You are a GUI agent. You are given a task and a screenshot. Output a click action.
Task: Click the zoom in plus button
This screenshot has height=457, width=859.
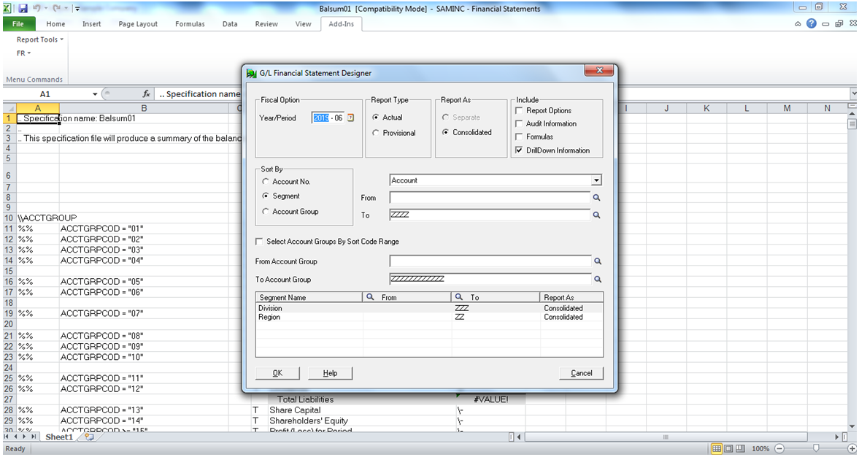point(852,449)
